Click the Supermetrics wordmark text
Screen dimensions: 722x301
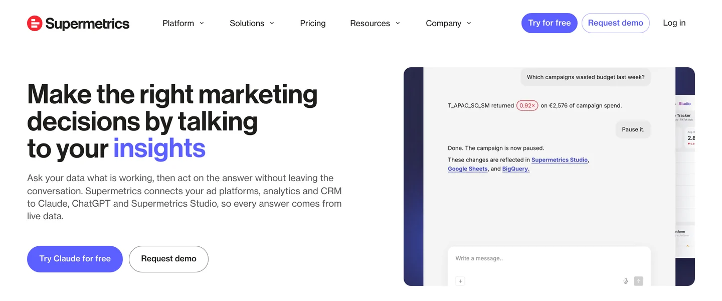click(87, 24)
